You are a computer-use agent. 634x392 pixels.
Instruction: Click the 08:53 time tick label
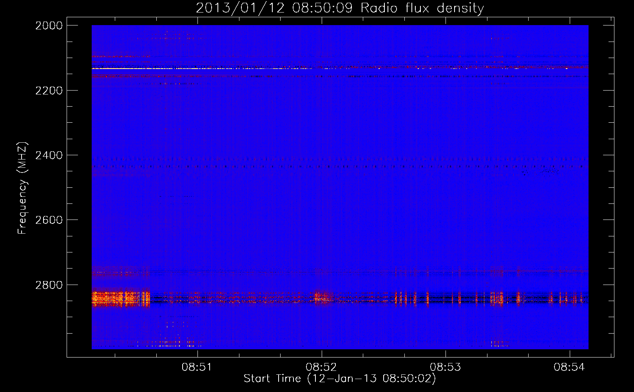pos(446,367)
